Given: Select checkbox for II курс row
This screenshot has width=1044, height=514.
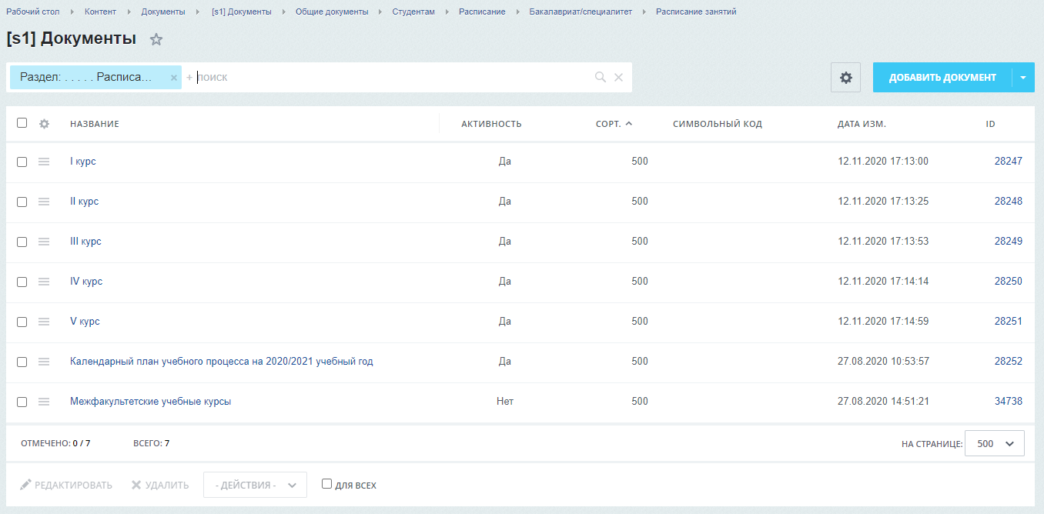Looking at the screenshot, I should point(22,202).
